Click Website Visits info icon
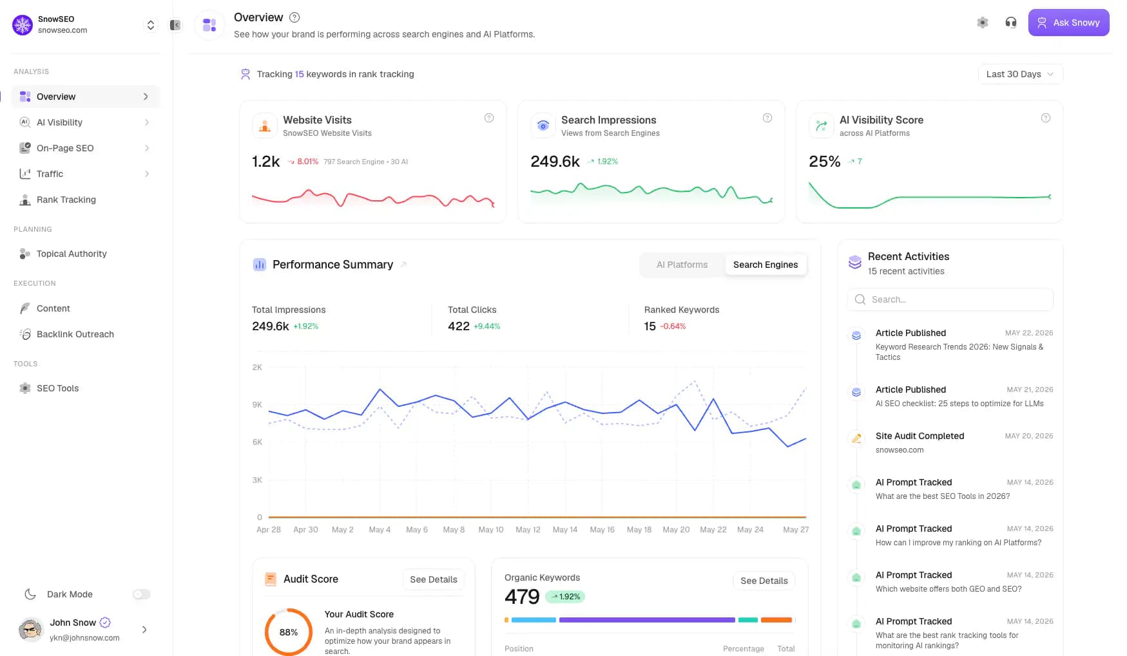 click(x=489, y=118)
